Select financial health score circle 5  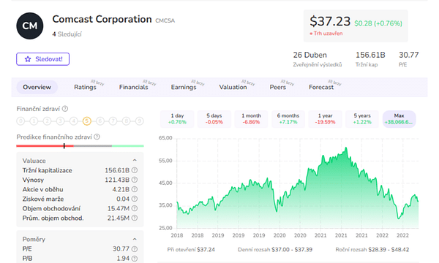click(87, 121)
